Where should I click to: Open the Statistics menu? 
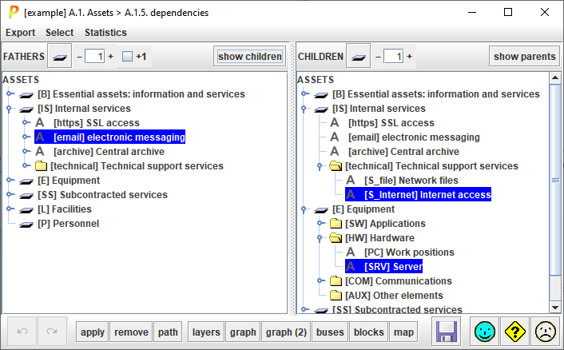point(105,33)
